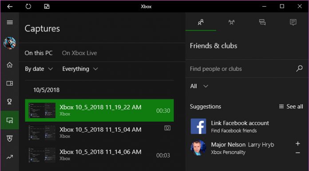This screenshot has height=171, width=309.
Task: Add Major Nelson with plus button
Action: coord(298,143)
